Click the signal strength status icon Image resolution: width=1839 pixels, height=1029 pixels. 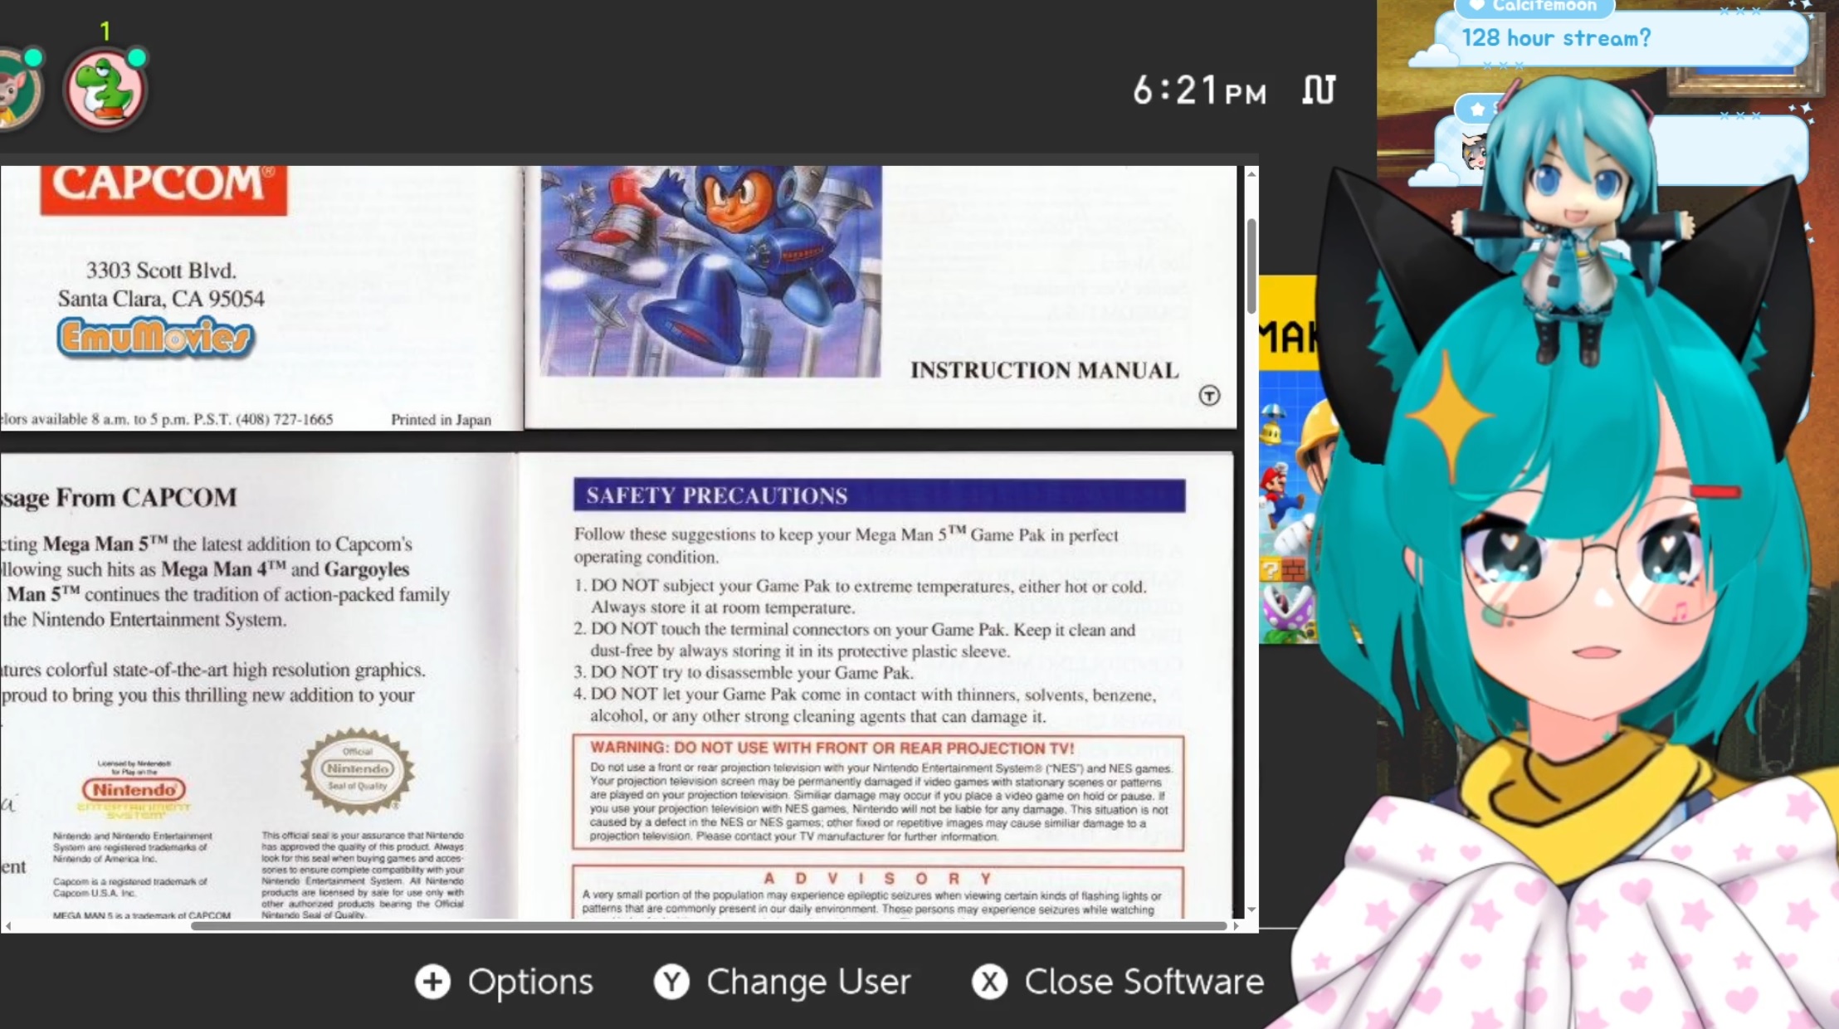pos(1318,90)
